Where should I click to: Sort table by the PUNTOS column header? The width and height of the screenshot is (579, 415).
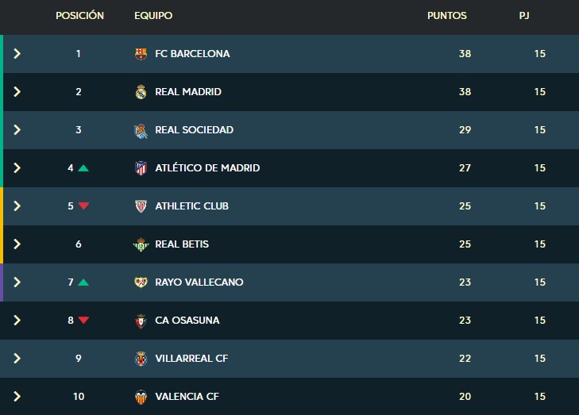(446, 16)
